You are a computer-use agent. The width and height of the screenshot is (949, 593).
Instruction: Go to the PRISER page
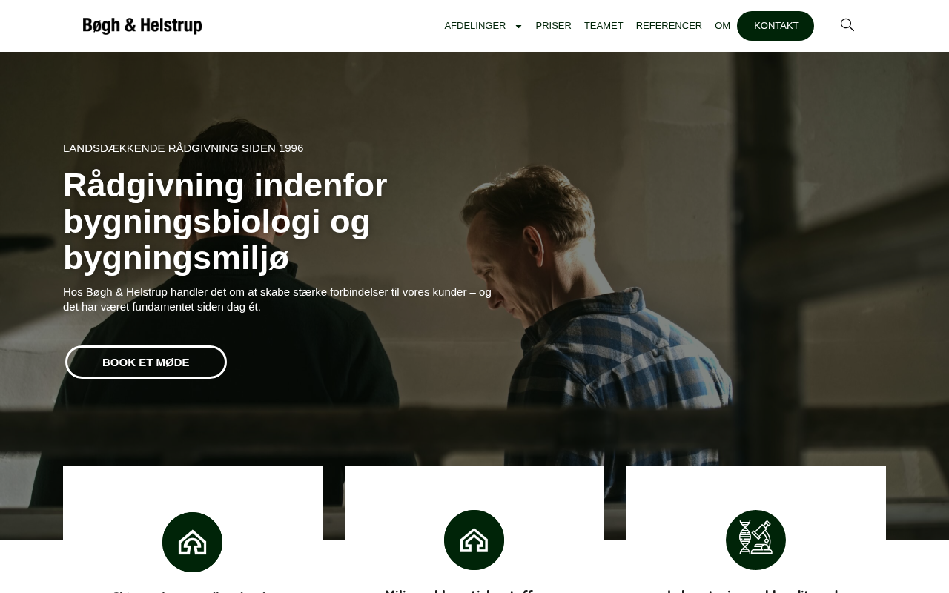[x=553, y=26]
